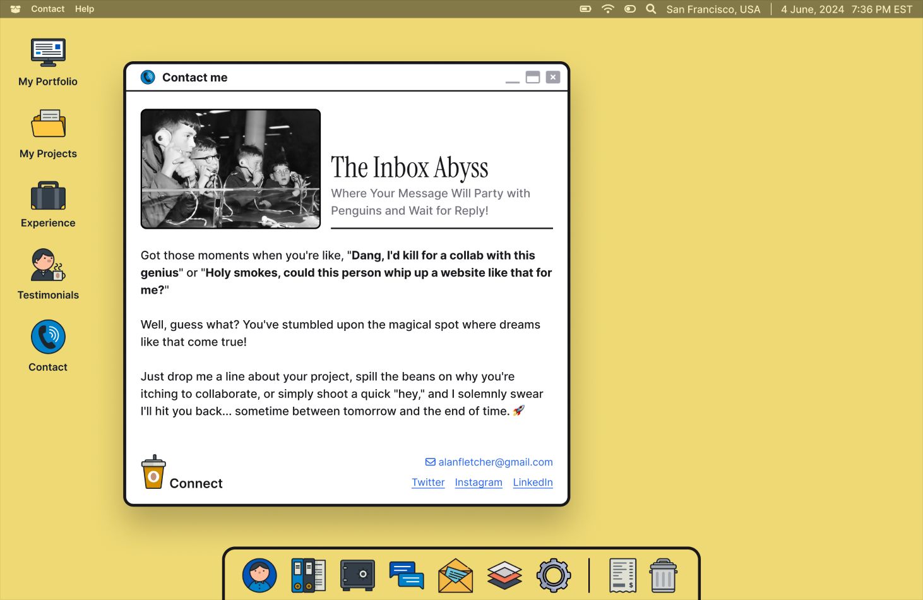Open the My Portfolio desktop icon
The image size is (923, 600).
pos(48,52)
